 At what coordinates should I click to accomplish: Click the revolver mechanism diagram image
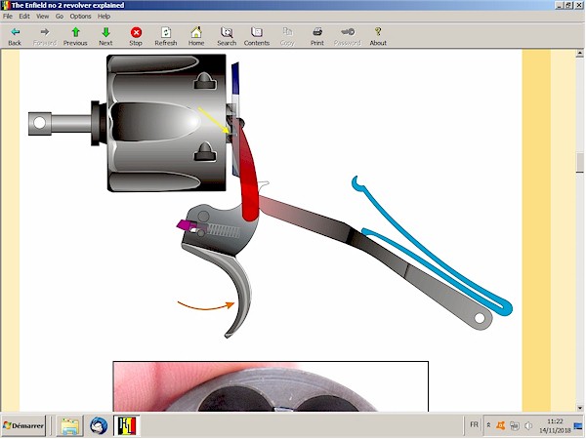pos(270,196)
